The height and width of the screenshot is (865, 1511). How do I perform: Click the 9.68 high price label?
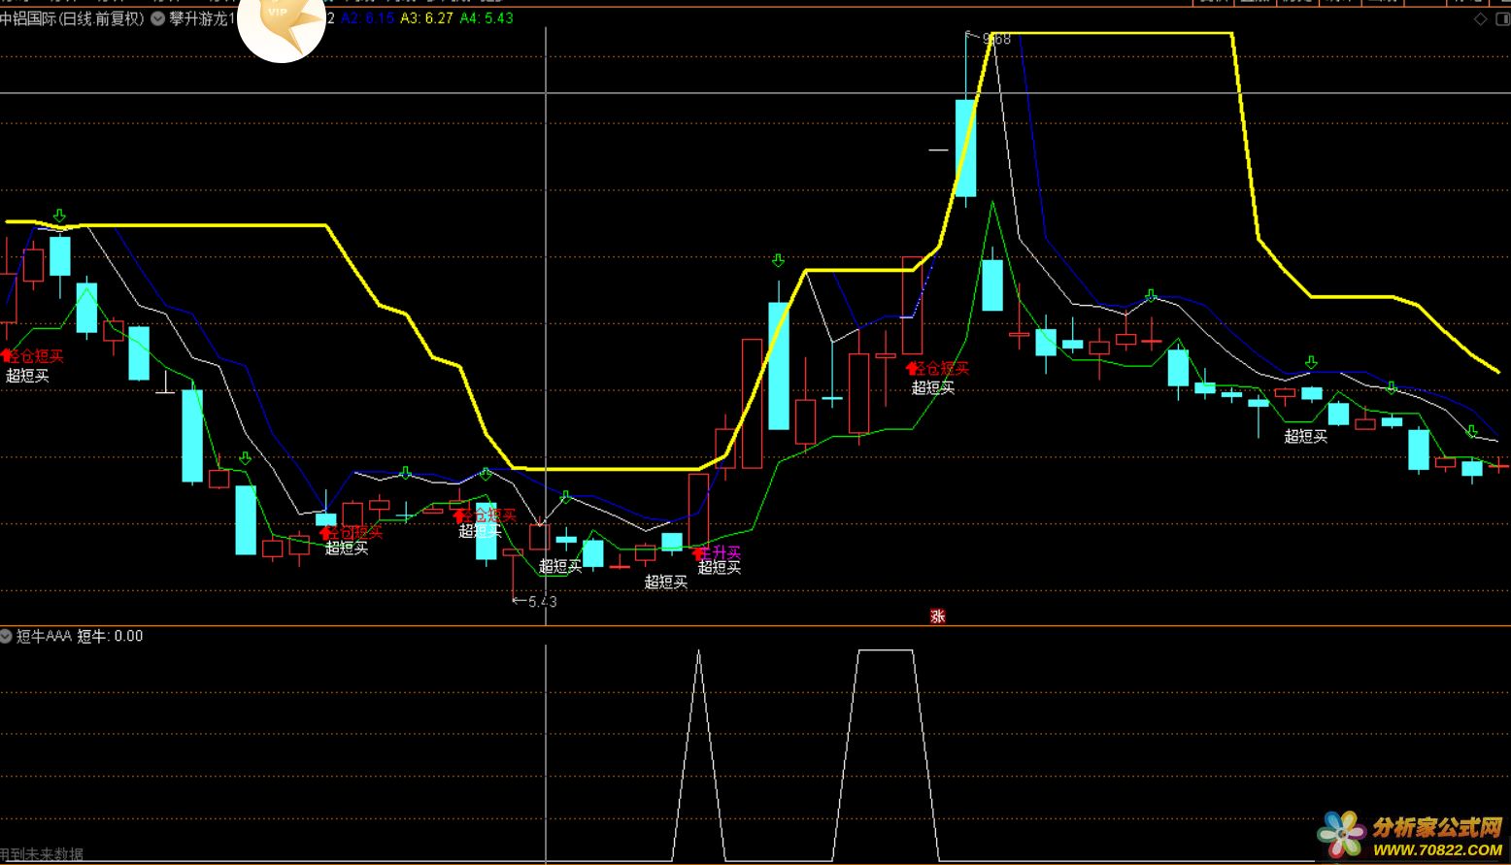click(x=996, y=39)
